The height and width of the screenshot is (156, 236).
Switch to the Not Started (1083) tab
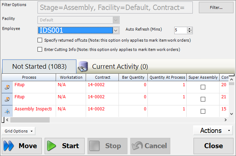(39, 67)
